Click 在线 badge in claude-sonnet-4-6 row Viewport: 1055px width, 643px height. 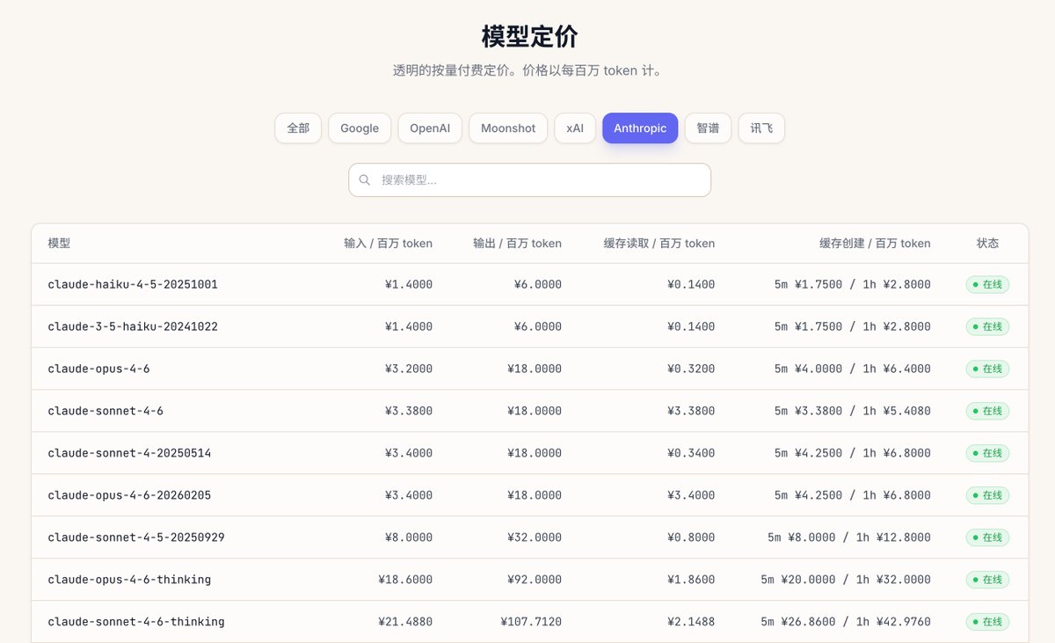987,411
